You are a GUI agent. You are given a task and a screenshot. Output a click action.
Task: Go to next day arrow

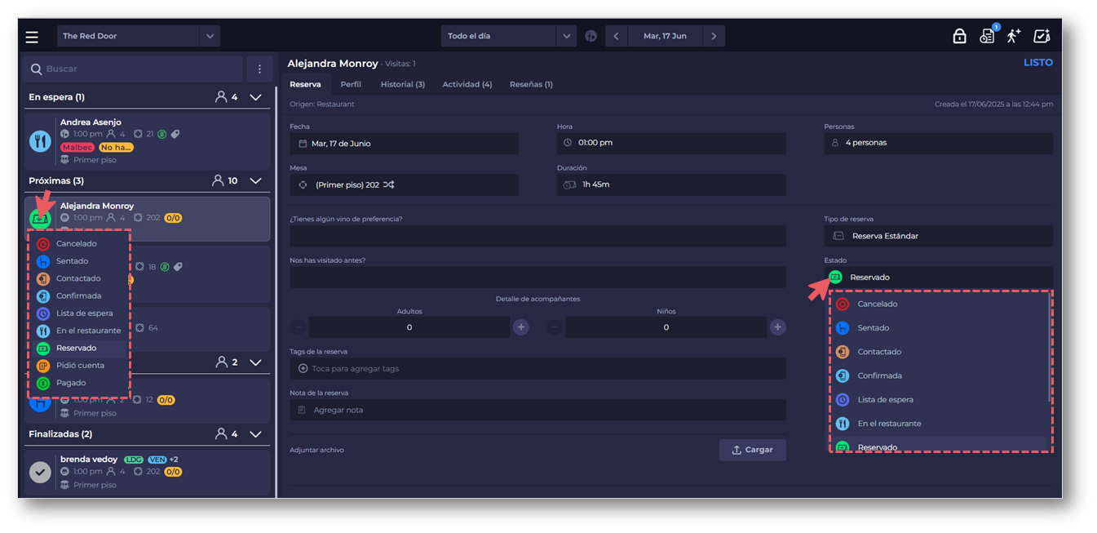pos(714,36)
